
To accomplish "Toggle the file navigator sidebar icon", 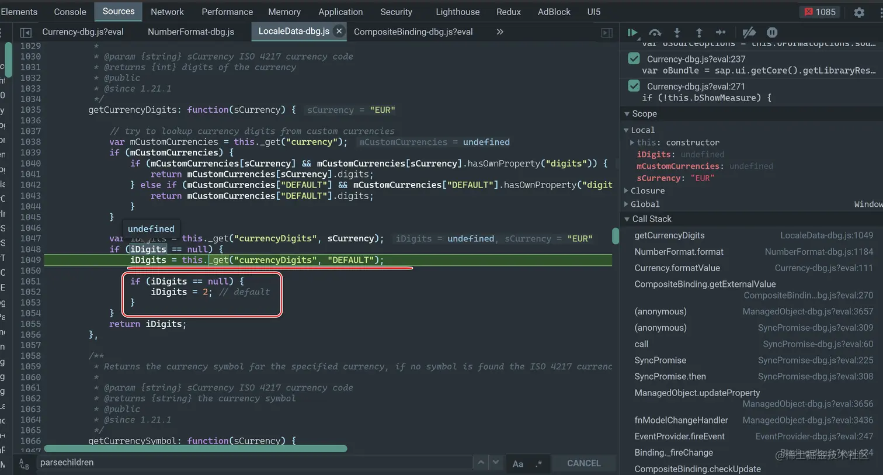I will pyautogui.click(x=25, y=32).
